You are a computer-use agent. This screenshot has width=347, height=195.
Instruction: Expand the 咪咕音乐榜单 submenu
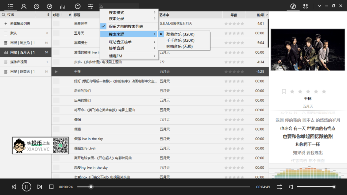pyautogui.click(x=129, y=42)
